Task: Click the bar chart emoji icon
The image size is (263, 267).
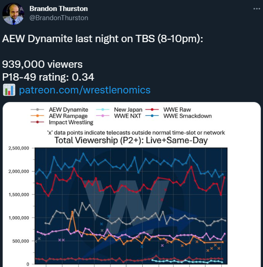Action: (x=9, y=90)
